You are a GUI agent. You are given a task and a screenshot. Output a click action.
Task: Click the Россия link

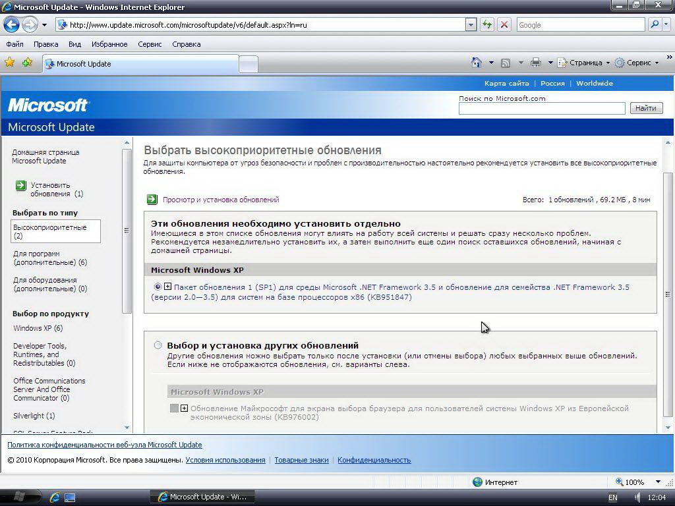[553, 84]
